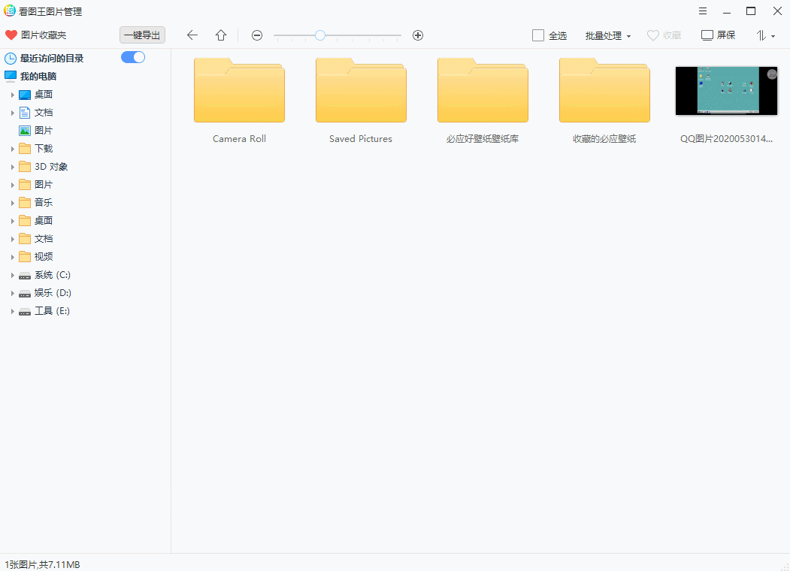Click the zoom out minus icon
The height and width of the screenshot is (571, 790).
[x=257, y=35]
